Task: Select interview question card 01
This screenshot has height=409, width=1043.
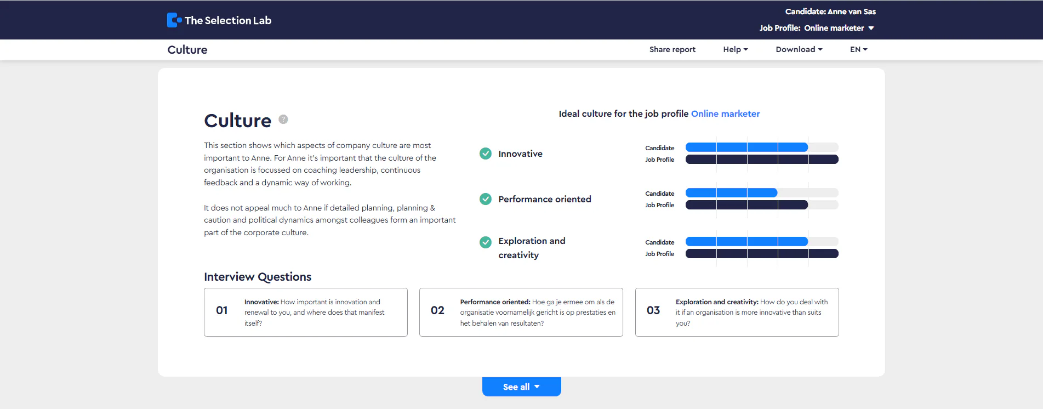Action: [x=305, y=312]
